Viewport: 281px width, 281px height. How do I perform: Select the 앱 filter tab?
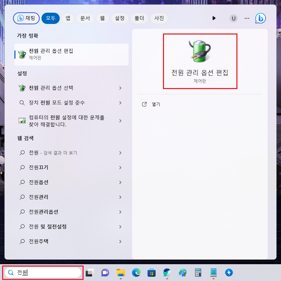tap(68, 18)
